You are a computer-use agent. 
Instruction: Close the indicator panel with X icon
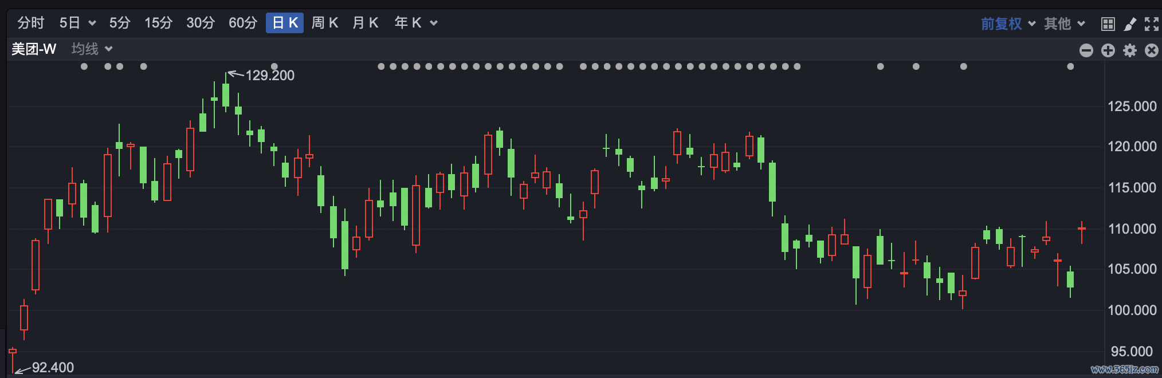(1152, 50)
